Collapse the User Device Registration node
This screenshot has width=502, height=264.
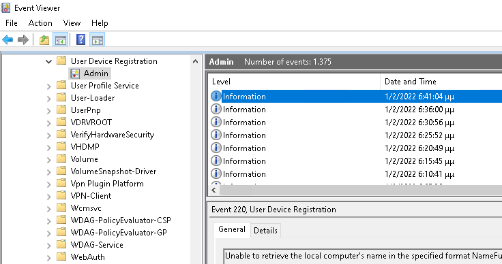point(48,61)
